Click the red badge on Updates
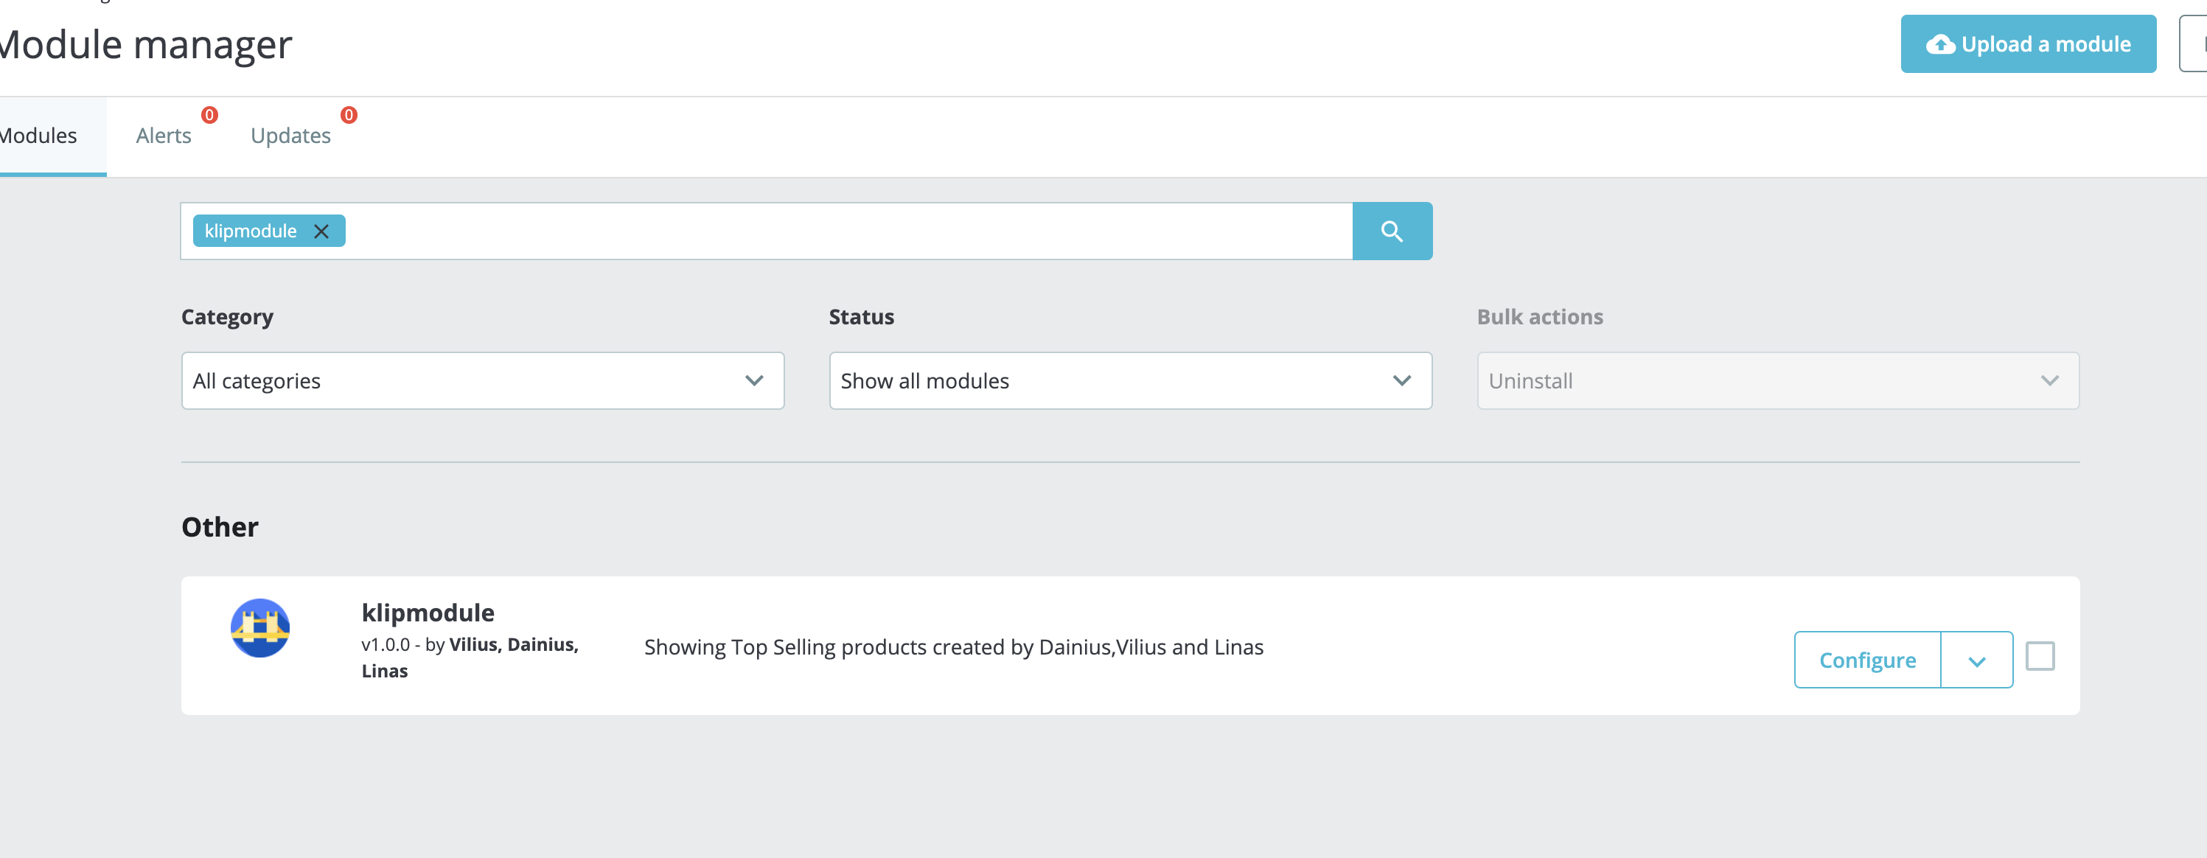2207x858 pixels. coord(349,115)
